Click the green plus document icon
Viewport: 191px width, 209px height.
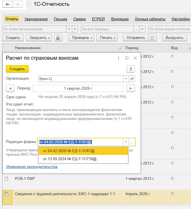coord(58,38)
